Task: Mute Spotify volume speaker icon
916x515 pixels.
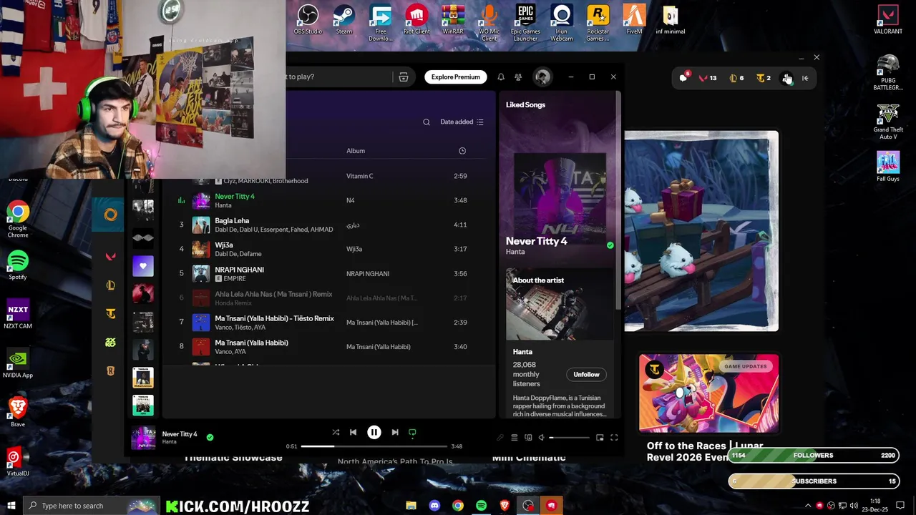Action: pyautogui.click(x=542, y=437)
